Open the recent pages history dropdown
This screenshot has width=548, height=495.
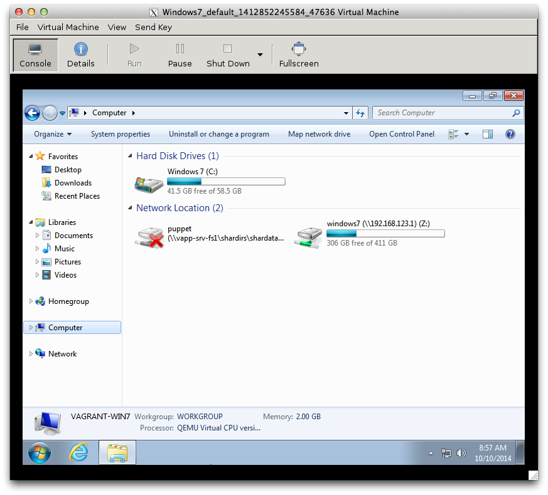(62, 113)
